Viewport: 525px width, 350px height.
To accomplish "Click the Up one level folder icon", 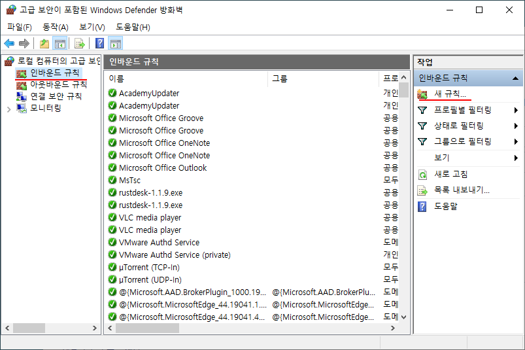I will pos(44,44).
